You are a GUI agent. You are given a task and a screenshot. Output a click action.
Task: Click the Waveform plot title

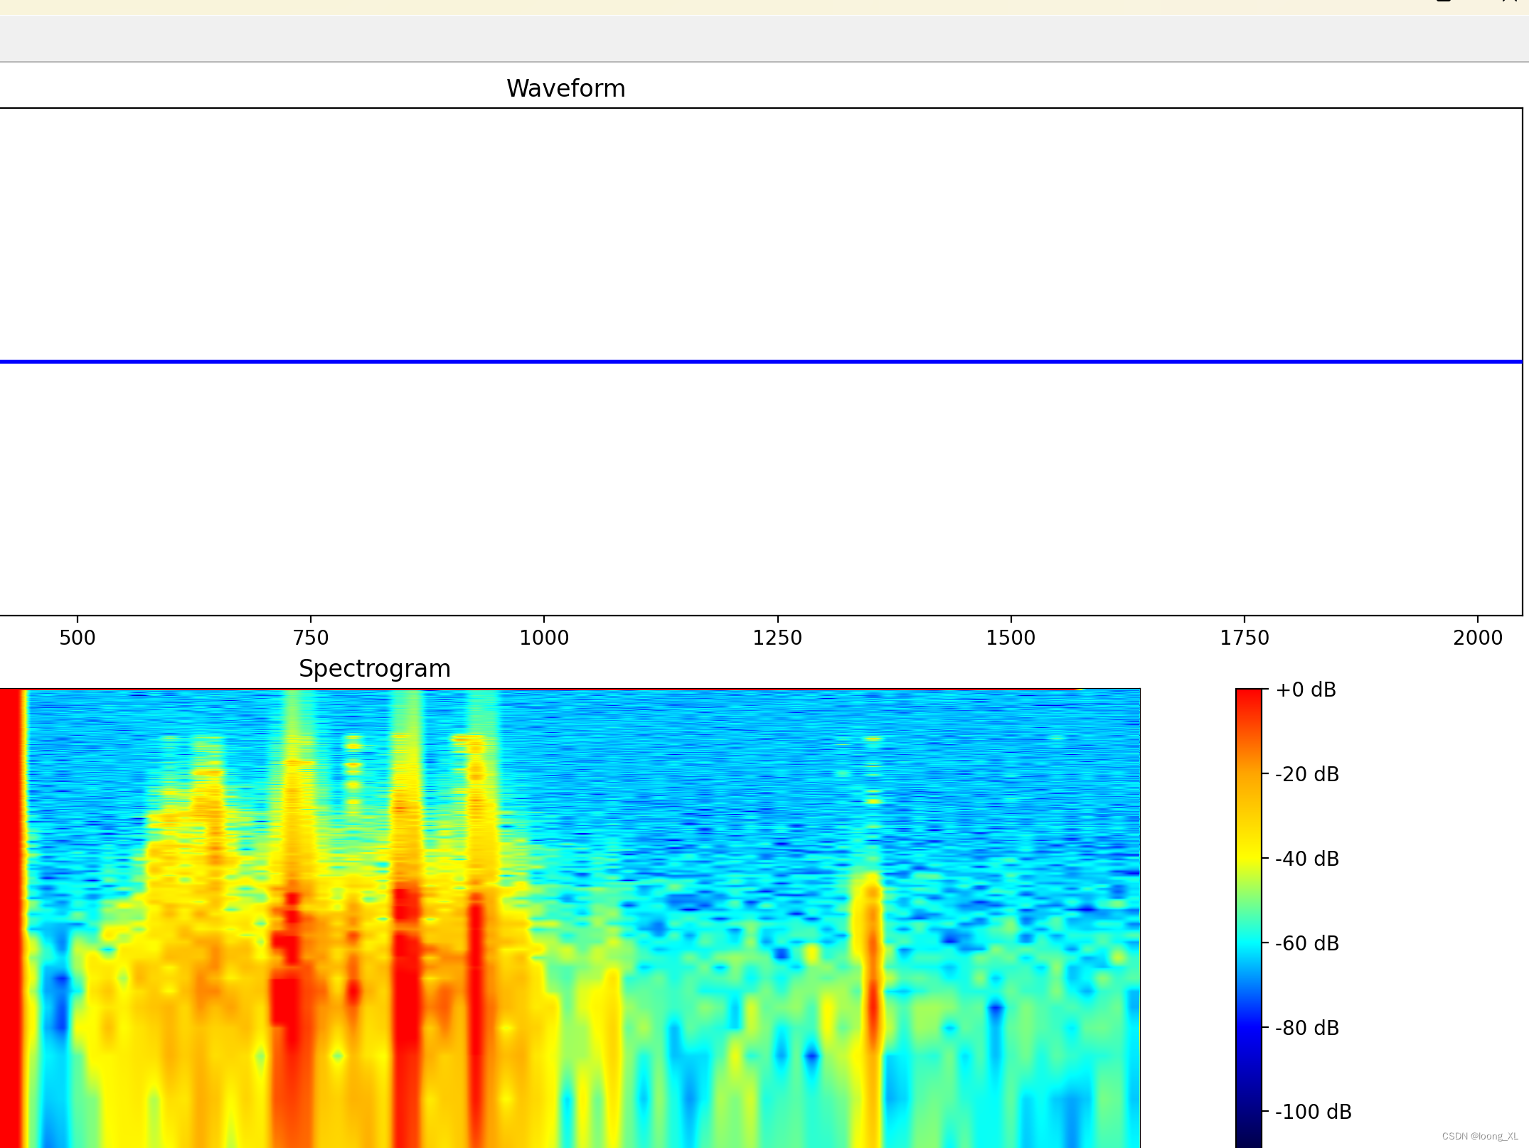(x=565, y=88)
